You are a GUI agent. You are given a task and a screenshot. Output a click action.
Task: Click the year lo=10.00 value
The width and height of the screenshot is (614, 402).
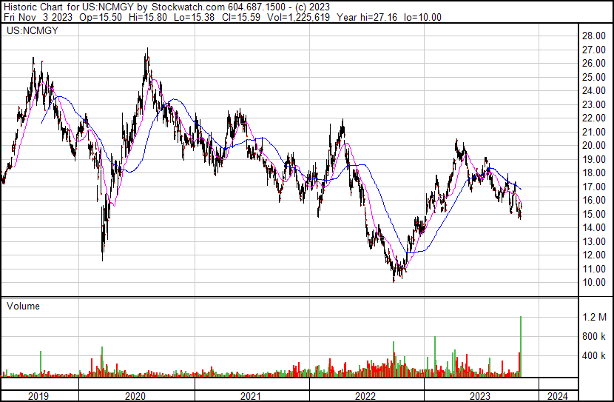pyautogui.click(x=422, y=17)
